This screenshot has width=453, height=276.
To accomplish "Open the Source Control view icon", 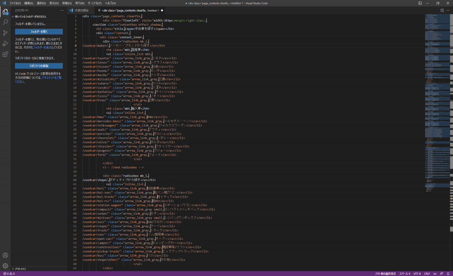I will point(5,33).
